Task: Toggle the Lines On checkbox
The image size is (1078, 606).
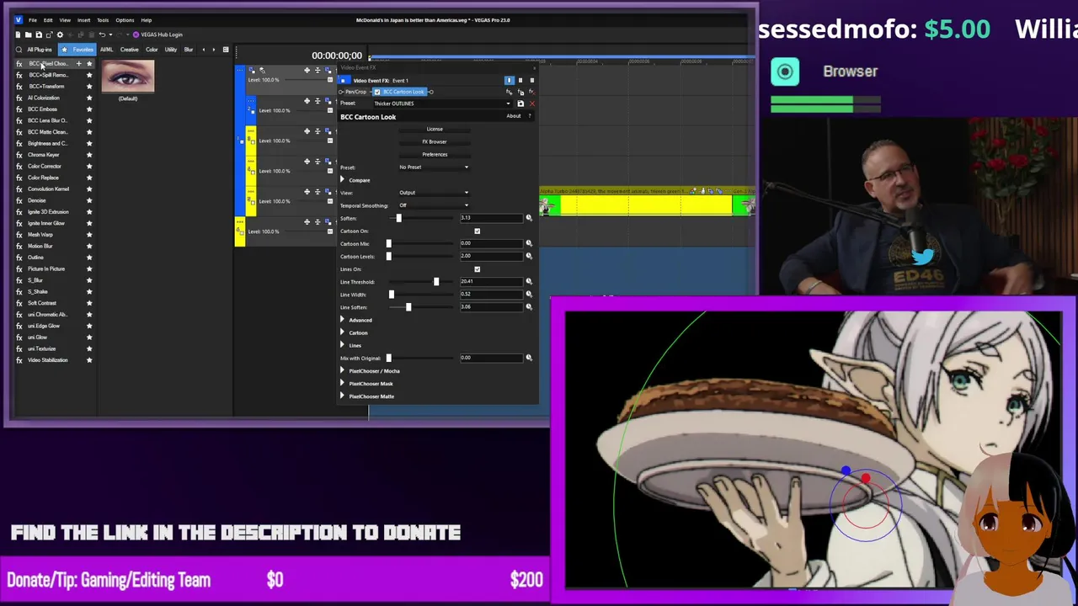Action: point(477,268)
